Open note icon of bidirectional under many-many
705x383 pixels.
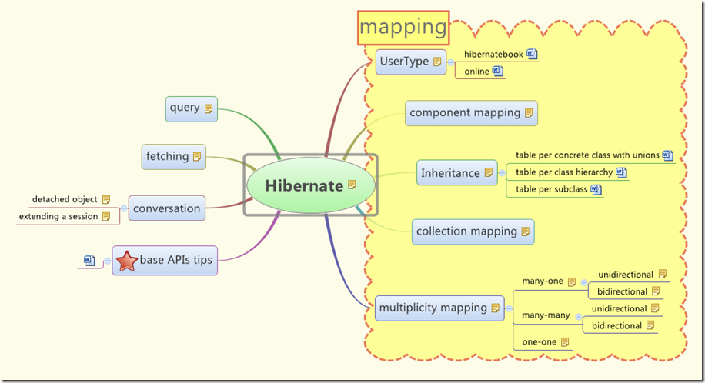(650, 325)
